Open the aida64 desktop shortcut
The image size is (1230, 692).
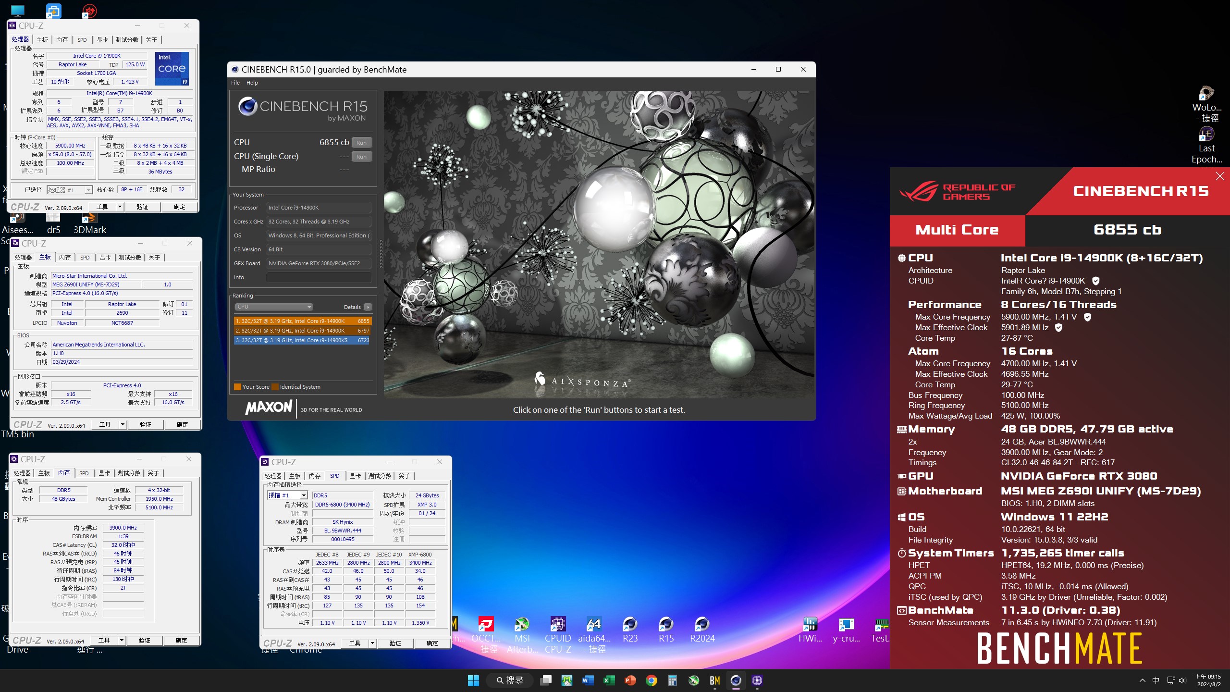(594, 634)
